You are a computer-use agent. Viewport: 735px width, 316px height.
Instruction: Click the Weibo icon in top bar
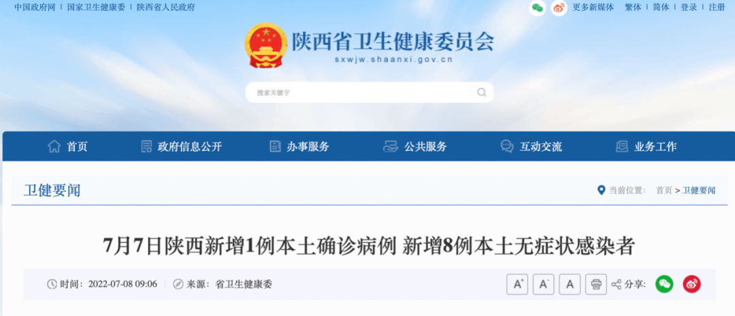pos(559,7)
